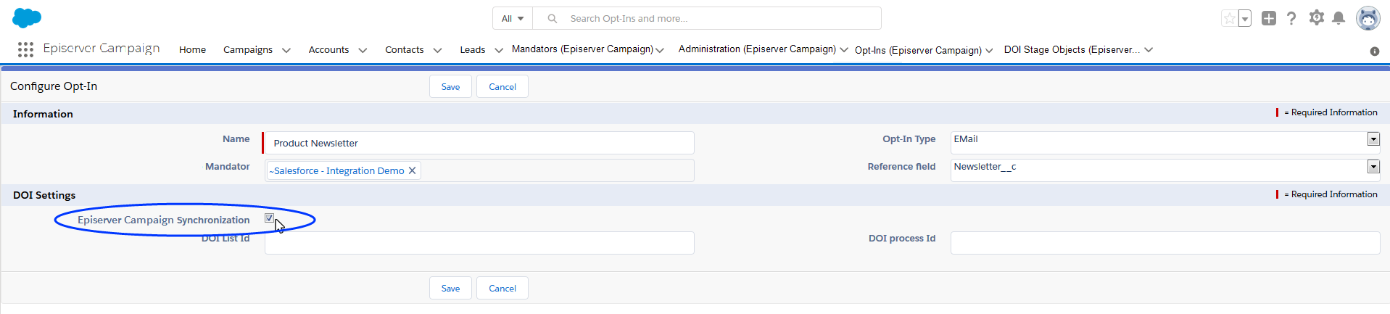Open the Salesforce - Integration Demo link
1390x314 pixels.
point(337,170)
